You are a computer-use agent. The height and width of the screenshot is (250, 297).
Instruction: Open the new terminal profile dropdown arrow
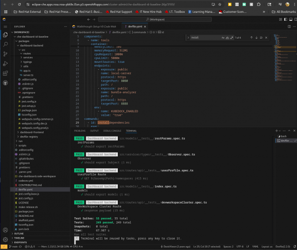click(280, 131)
